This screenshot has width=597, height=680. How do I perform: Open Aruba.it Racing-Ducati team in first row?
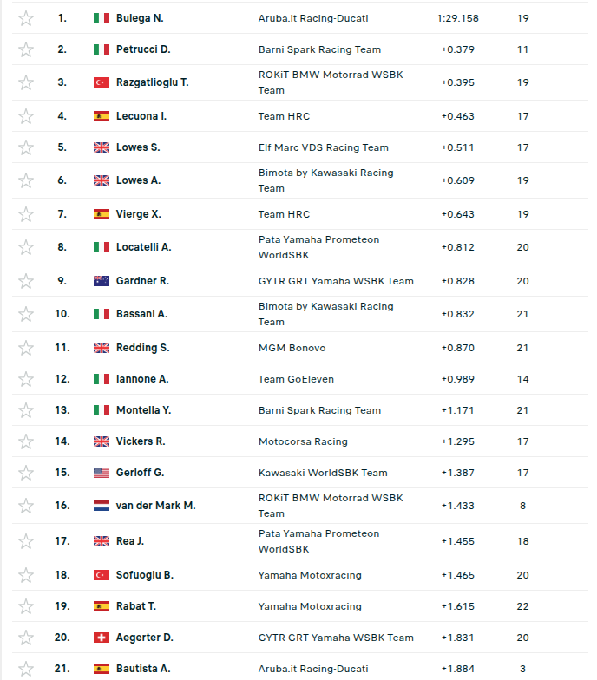click(x=313, y=18)
